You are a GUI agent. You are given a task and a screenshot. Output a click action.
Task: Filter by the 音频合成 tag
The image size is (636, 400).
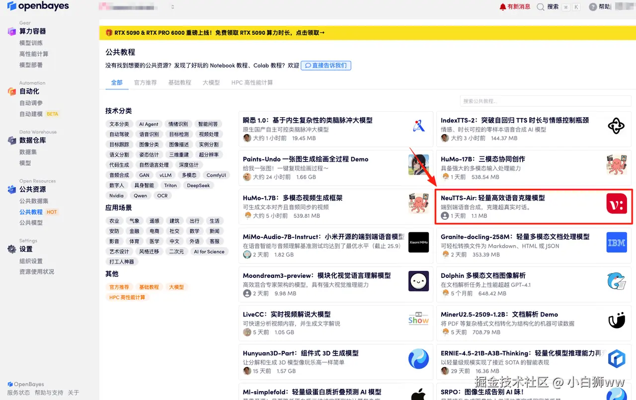119,175
